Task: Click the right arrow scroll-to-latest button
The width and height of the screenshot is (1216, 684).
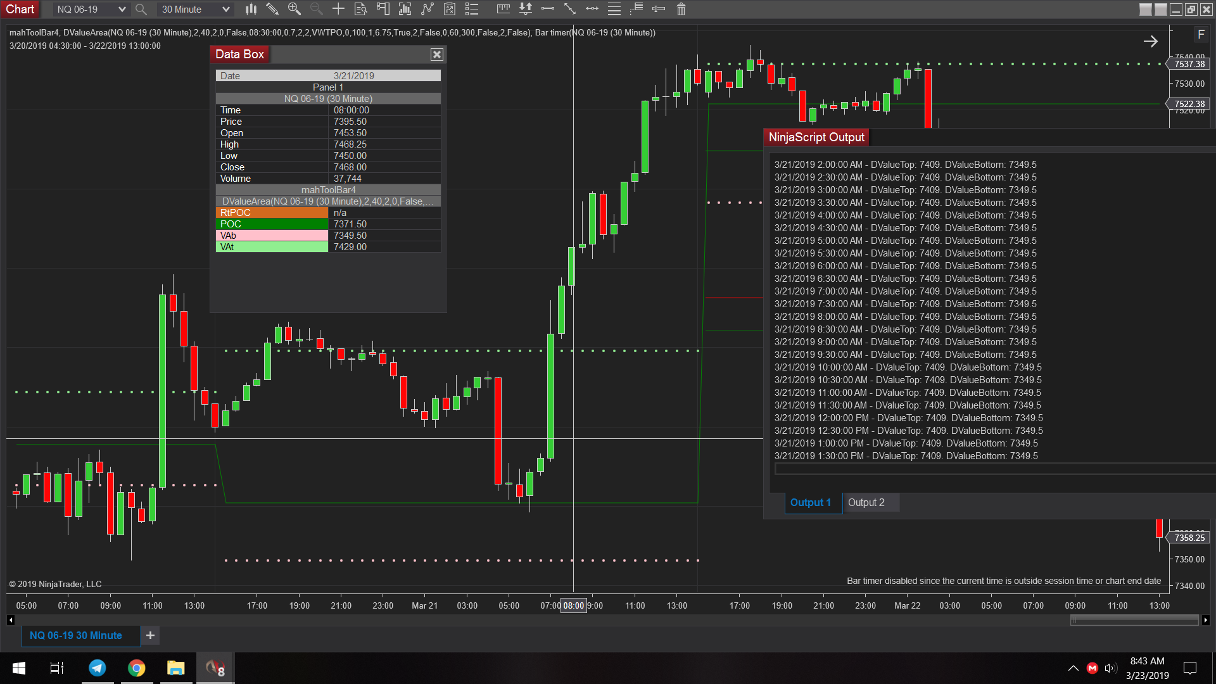Action: [x=1150, y=41]
